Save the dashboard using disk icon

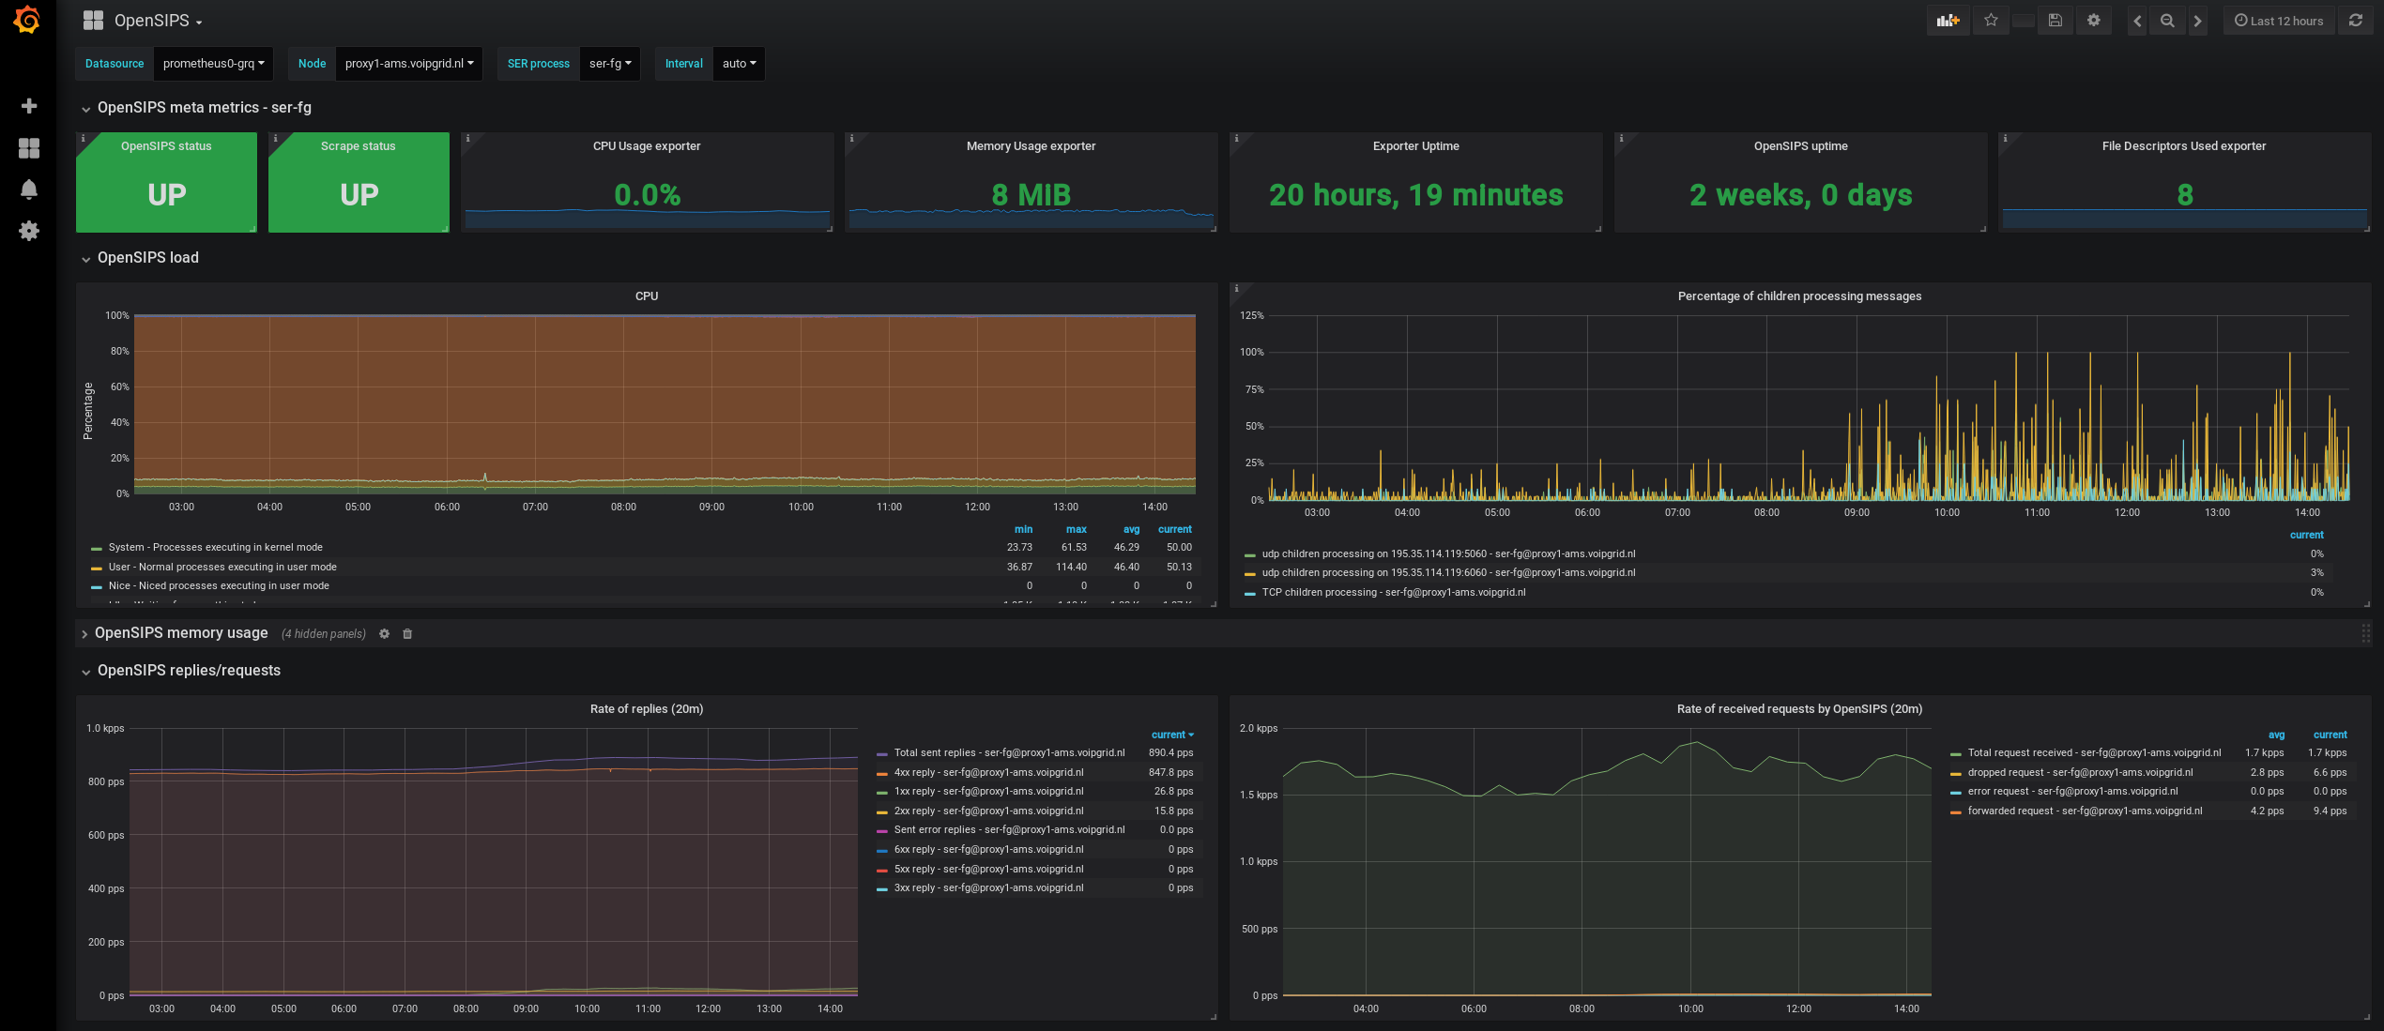pyautogui.click(x=2055, y=21)
